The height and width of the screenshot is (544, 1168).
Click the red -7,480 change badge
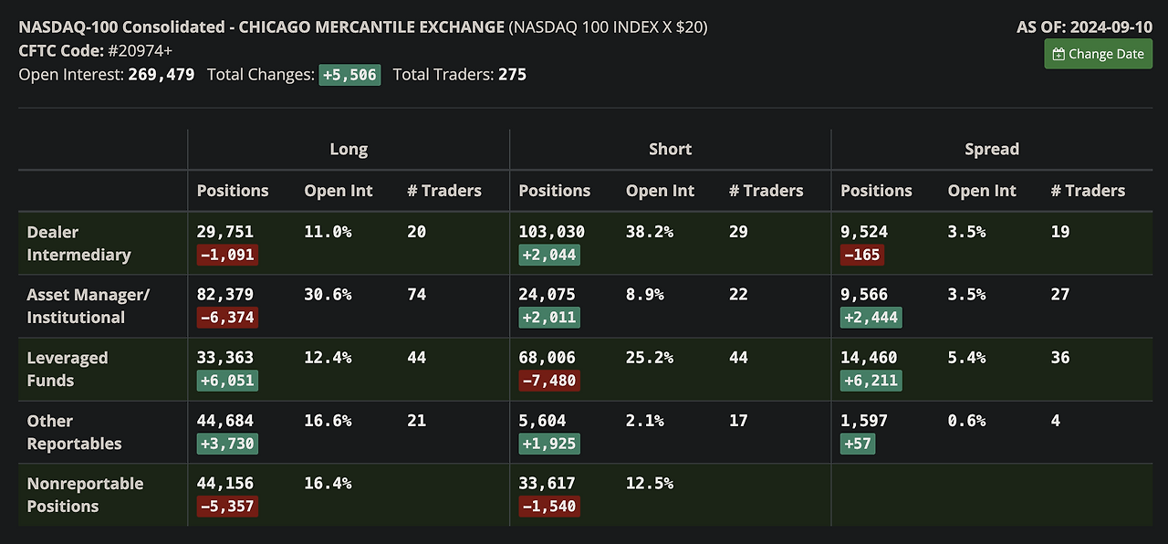click(548, 381)
